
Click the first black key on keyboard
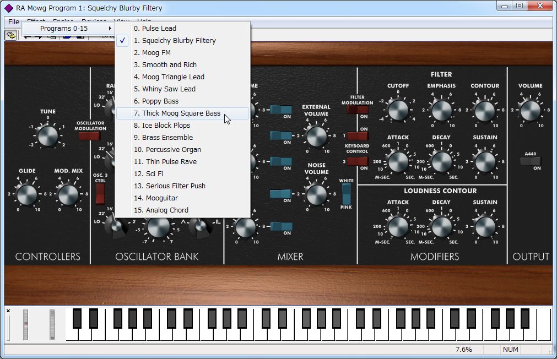(77, 318)
